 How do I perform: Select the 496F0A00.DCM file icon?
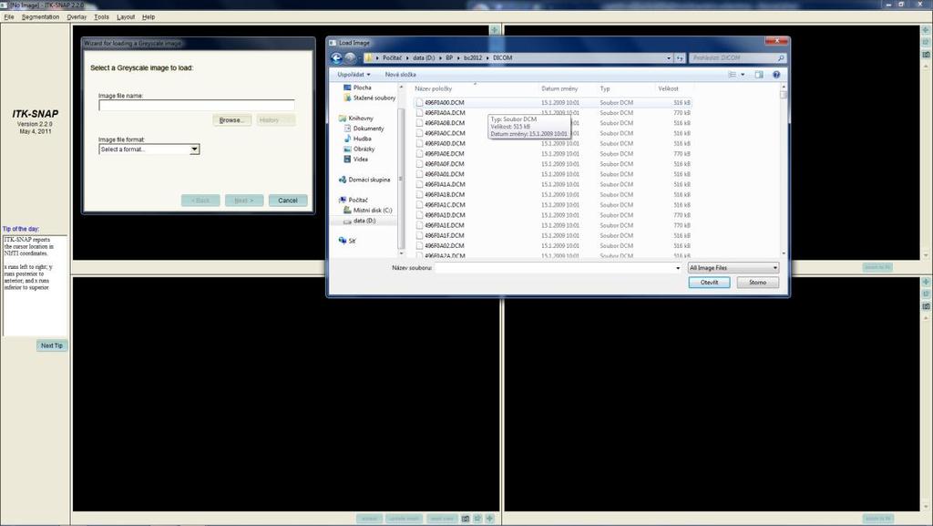coord(419,102)
